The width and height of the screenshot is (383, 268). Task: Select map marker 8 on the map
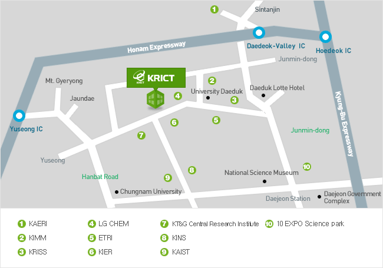click(x=191, y=170)
